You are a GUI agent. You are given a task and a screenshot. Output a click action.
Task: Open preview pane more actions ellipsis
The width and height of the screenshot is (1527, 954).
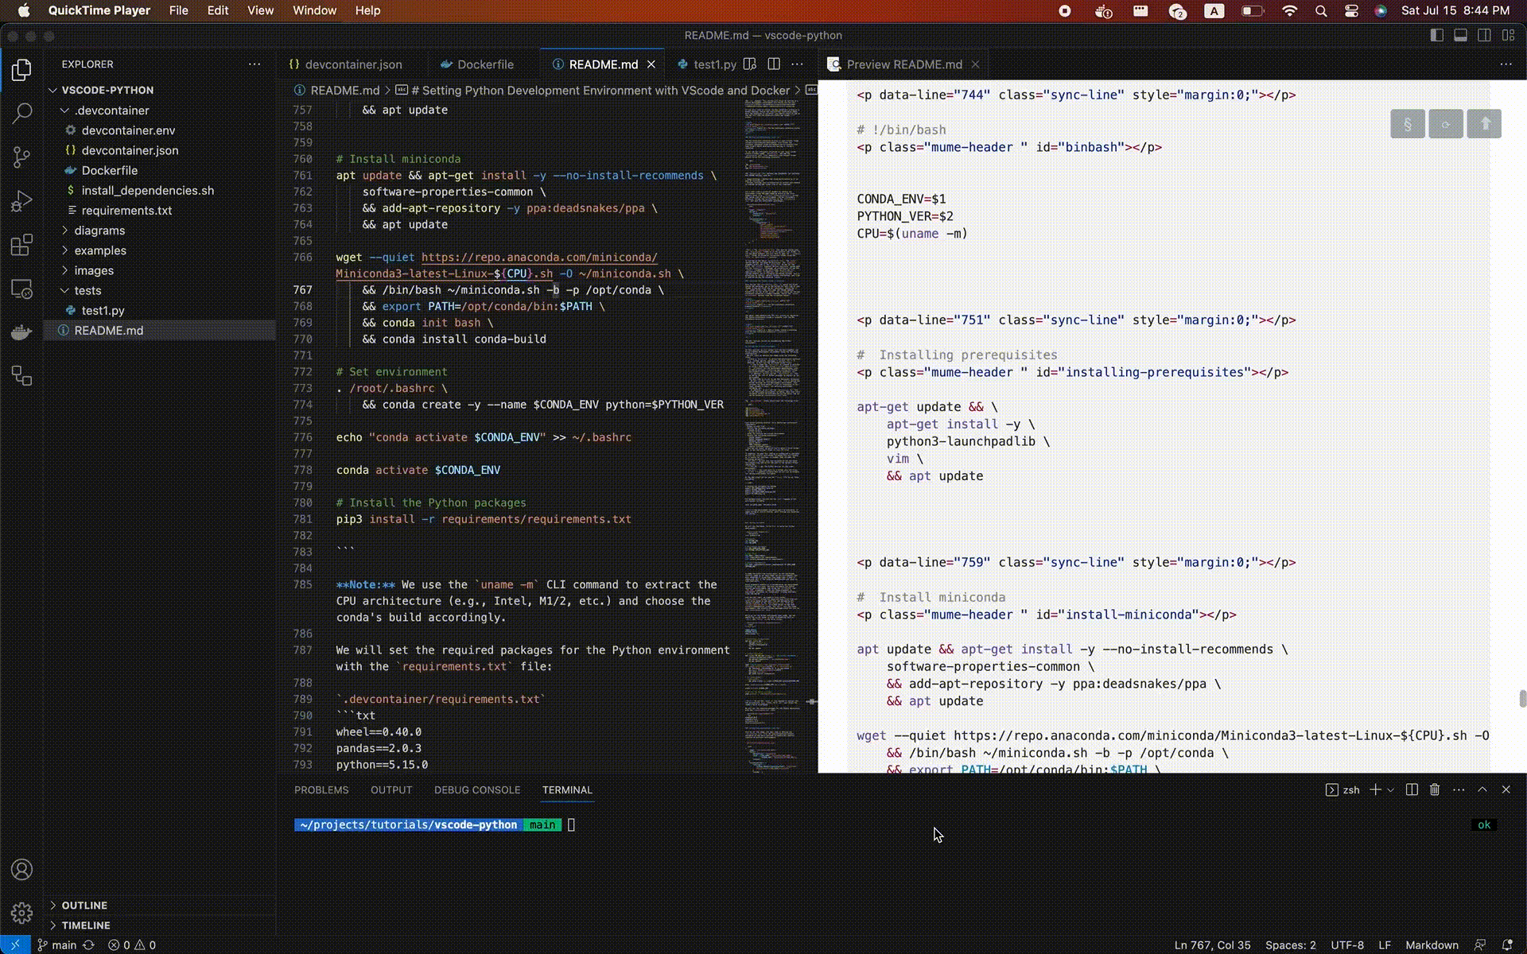point(1506,64)
